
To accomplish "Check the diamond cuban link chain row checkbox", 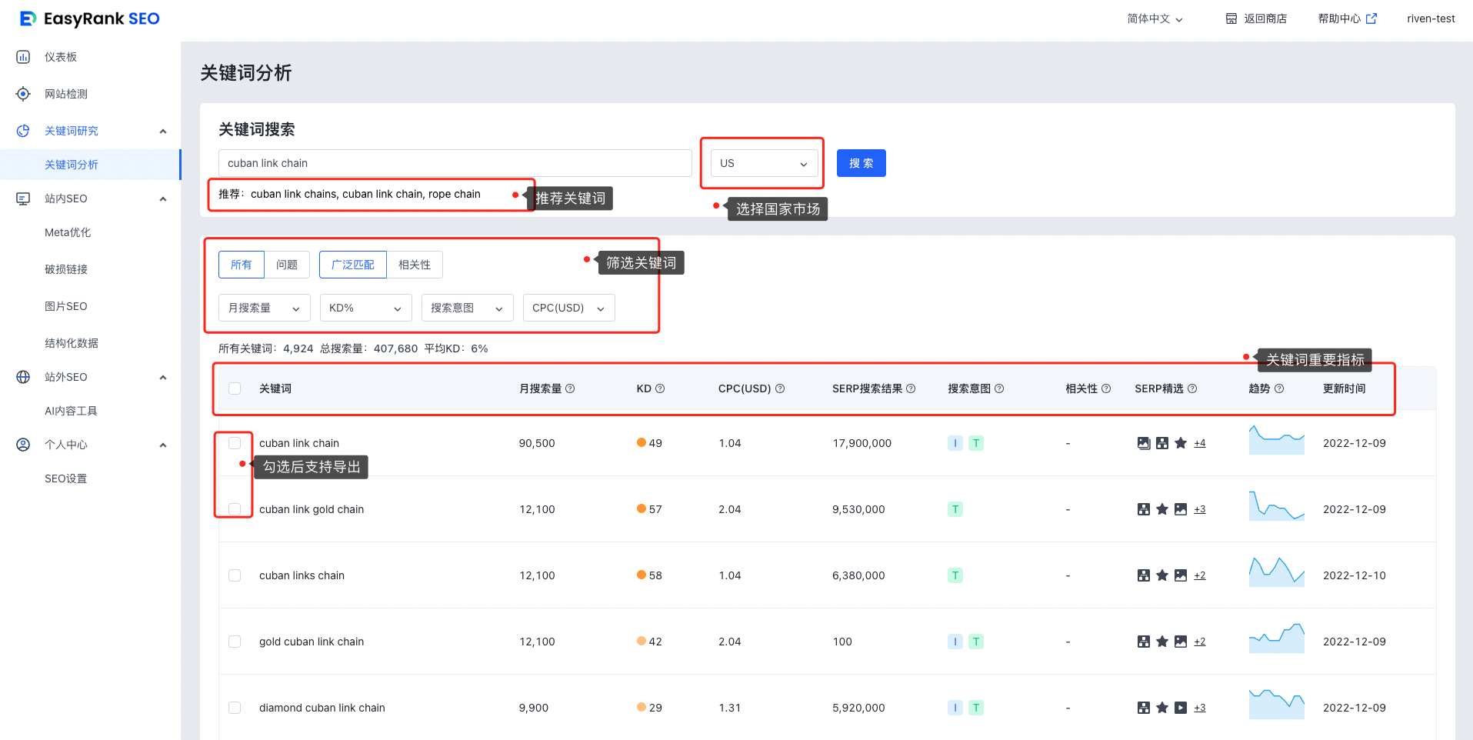I will tap(235, 708).
